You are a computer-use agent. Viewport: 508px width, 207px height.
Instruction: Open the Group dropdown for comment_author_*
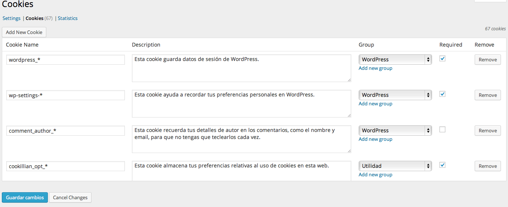click(x=395, y=130)
